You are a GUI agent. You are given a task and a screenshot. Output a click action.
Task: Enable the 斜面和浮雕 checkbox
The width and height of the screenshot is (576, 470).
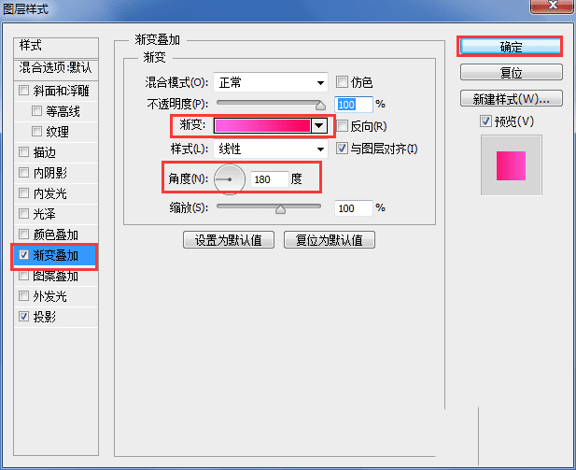pyautogui.click(x=24, y=90)
